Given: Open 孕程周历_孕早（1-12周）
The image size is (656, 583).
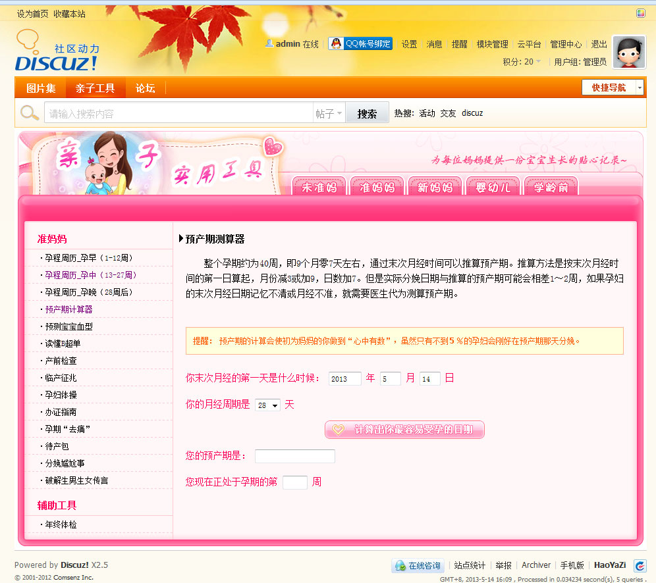Looking at the screenshot, I should click(89, 258).
